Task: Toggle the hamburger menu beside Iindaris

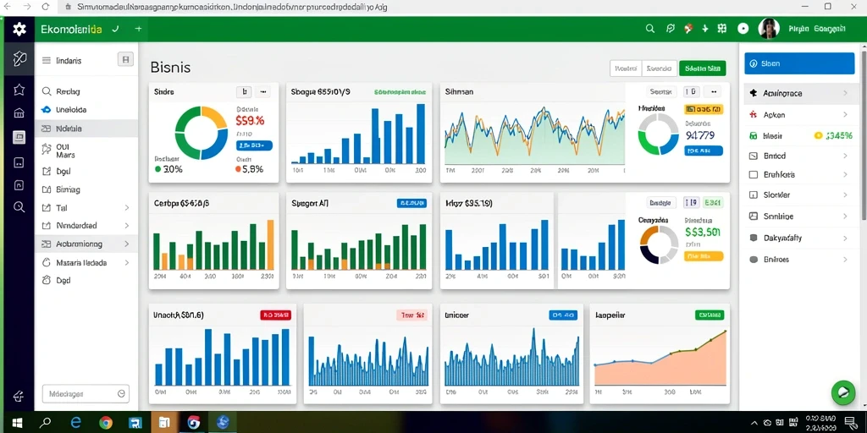Action: pyautogui.click(x=47, y=61)
